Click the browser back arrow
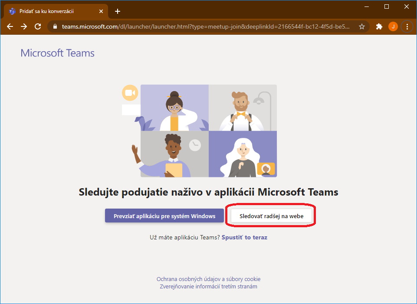Screen dimensions: 417x304 10,26
